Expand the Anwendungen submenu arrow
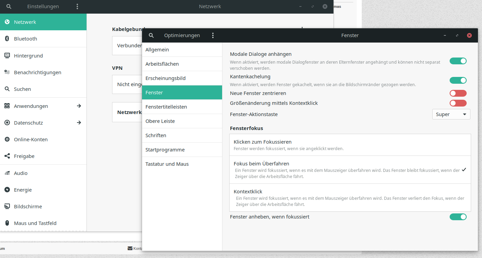 coord(79,106)
